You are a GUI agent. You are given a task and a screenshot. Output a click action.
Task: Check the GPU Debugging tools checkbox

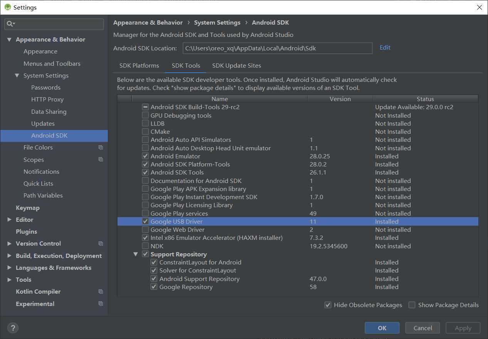[x=145, y=115]
